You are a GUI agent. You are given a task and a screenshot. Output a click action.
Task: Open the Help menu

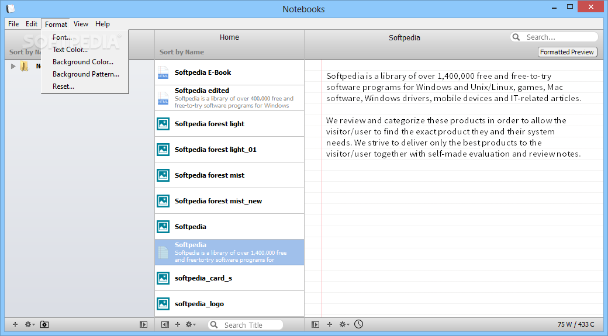102,24
